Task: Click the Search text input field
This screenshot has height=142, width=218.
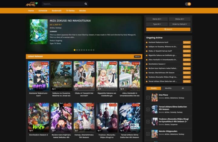Action: (63, 4)
